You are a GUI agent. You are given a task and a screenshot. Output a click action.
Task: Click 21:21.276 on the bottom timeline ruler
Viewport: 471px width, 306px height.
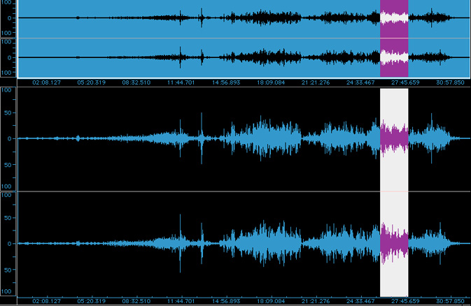click(315, 301)
